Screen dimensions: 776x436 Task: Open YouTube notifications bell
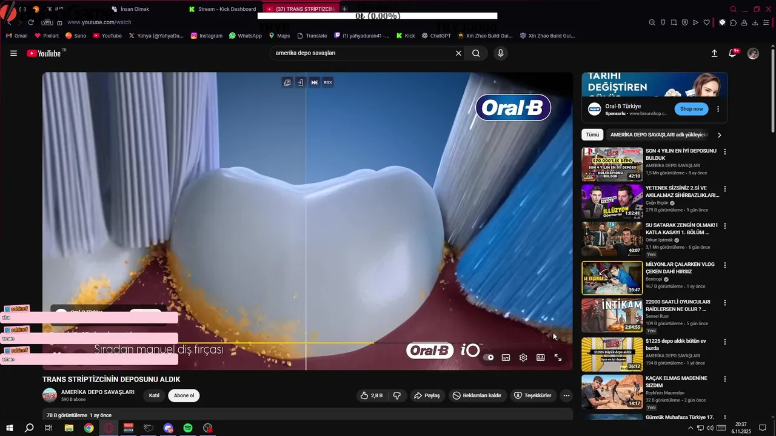click(732, 53)
